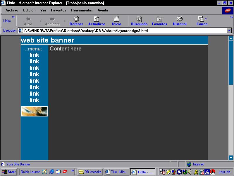This screenshot has height=176, width=234.
Task: Click the MSN logo icon
Action: click(228, 10)
